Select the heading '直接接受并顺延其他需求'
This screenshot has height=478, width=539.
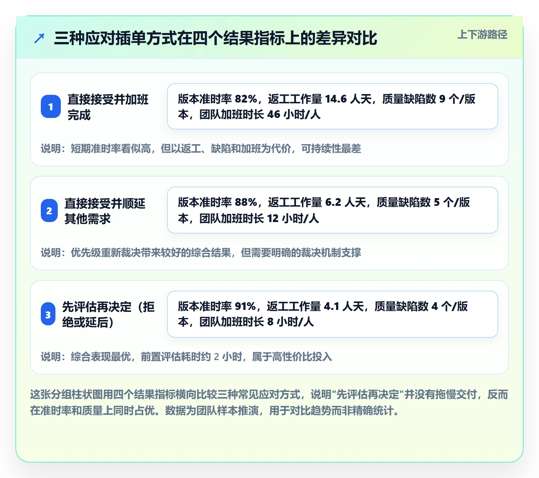click(x=105, y=211)
